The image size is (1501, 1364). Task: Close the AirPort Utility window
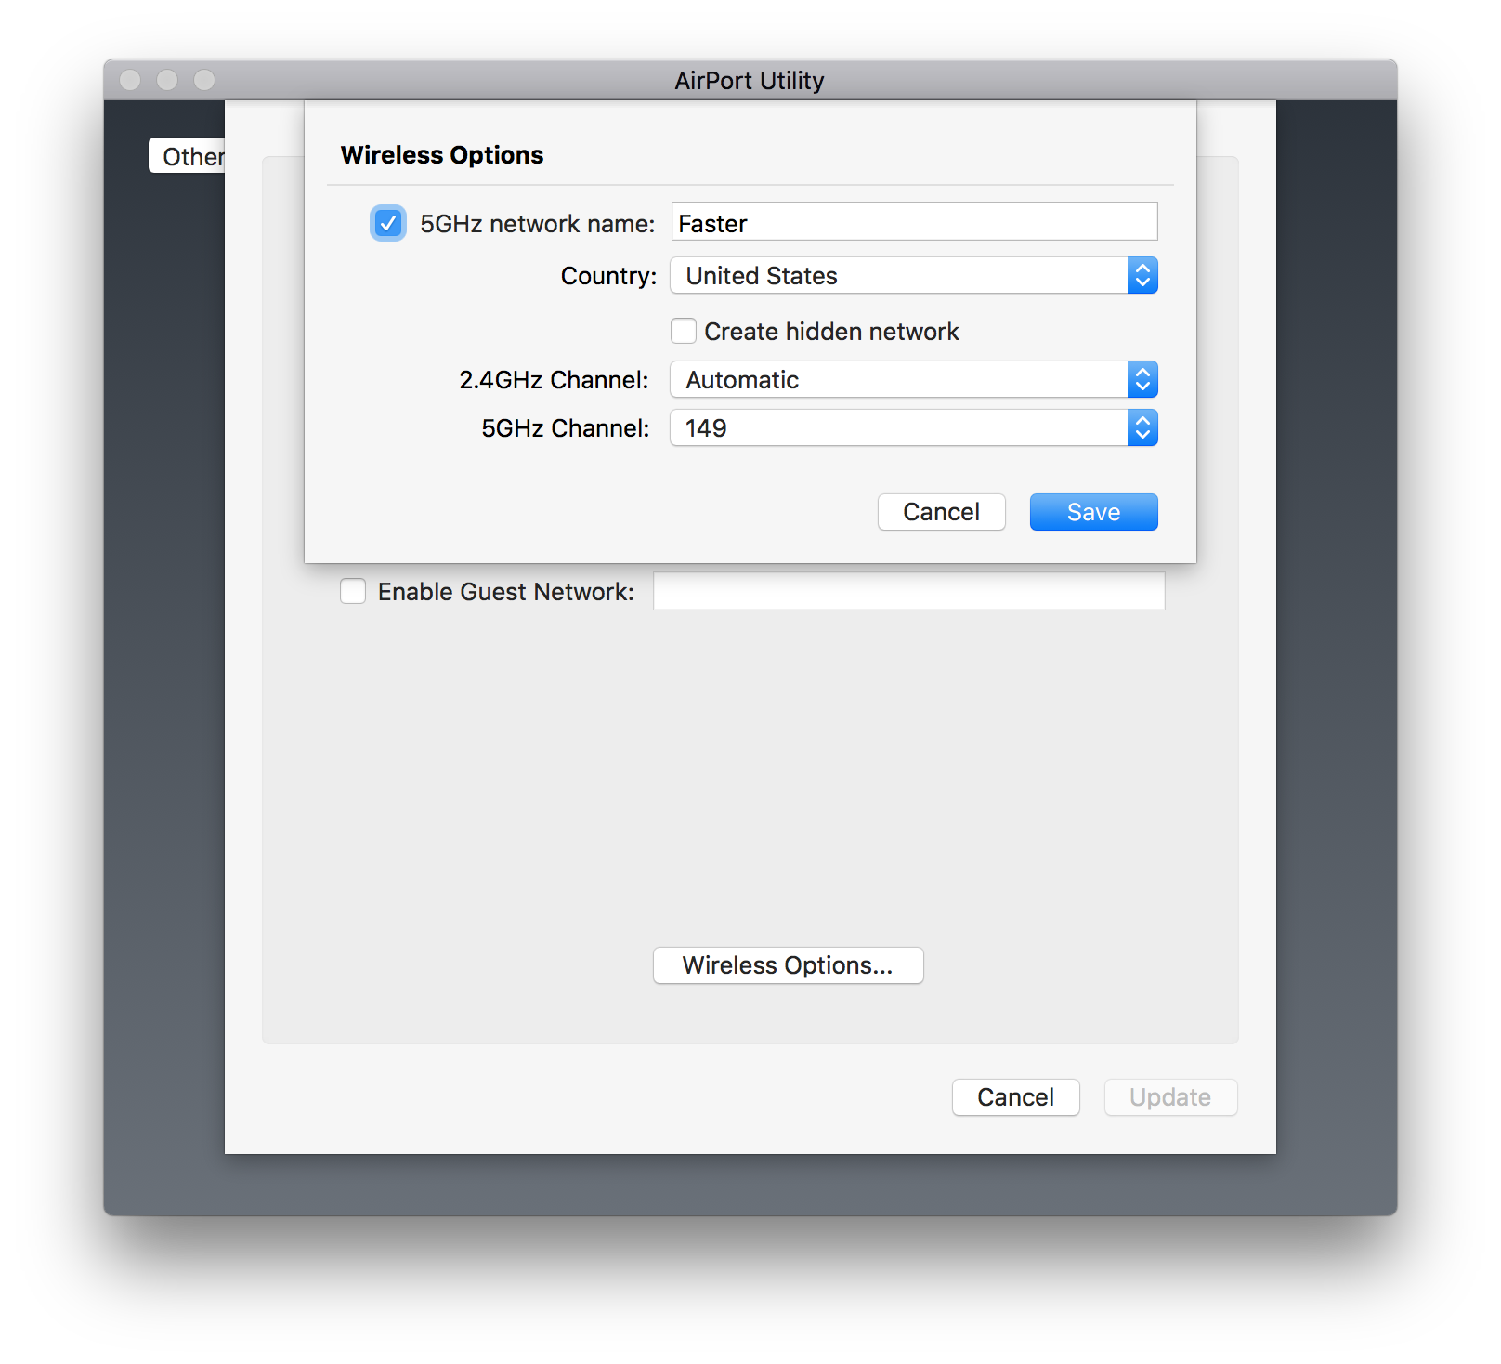pos(131,81)
